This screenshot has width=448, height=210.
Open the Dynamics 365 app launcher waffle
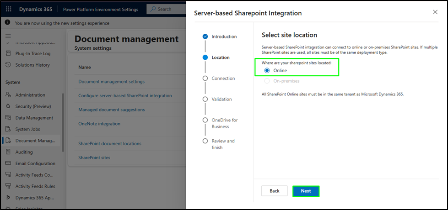coord(9,9)
